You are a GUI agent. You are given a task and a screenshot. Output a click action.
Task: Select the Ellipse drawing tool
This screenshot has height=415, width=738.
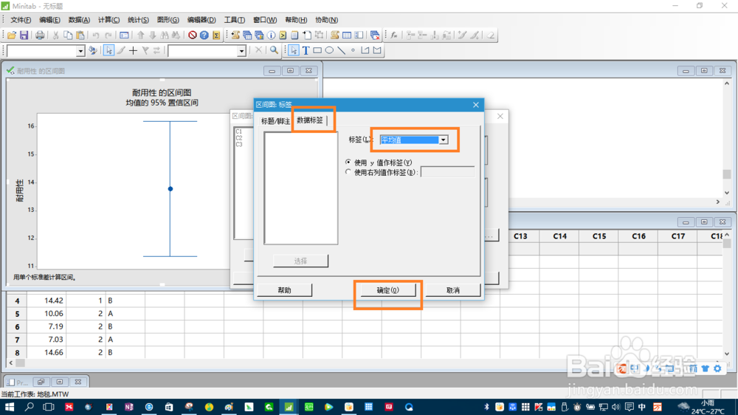click(x=329, y=50)
